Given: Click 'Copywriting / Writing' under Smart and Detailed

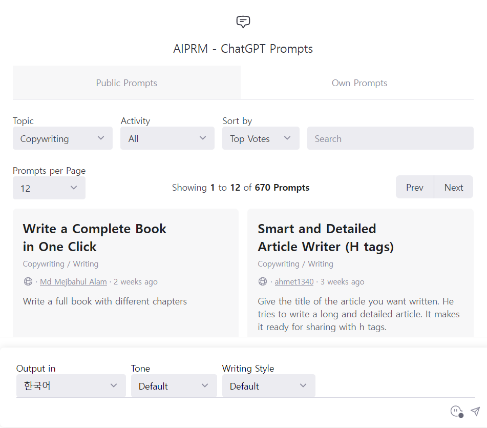Looking at the screenshot, I should (x=295, y=264).
